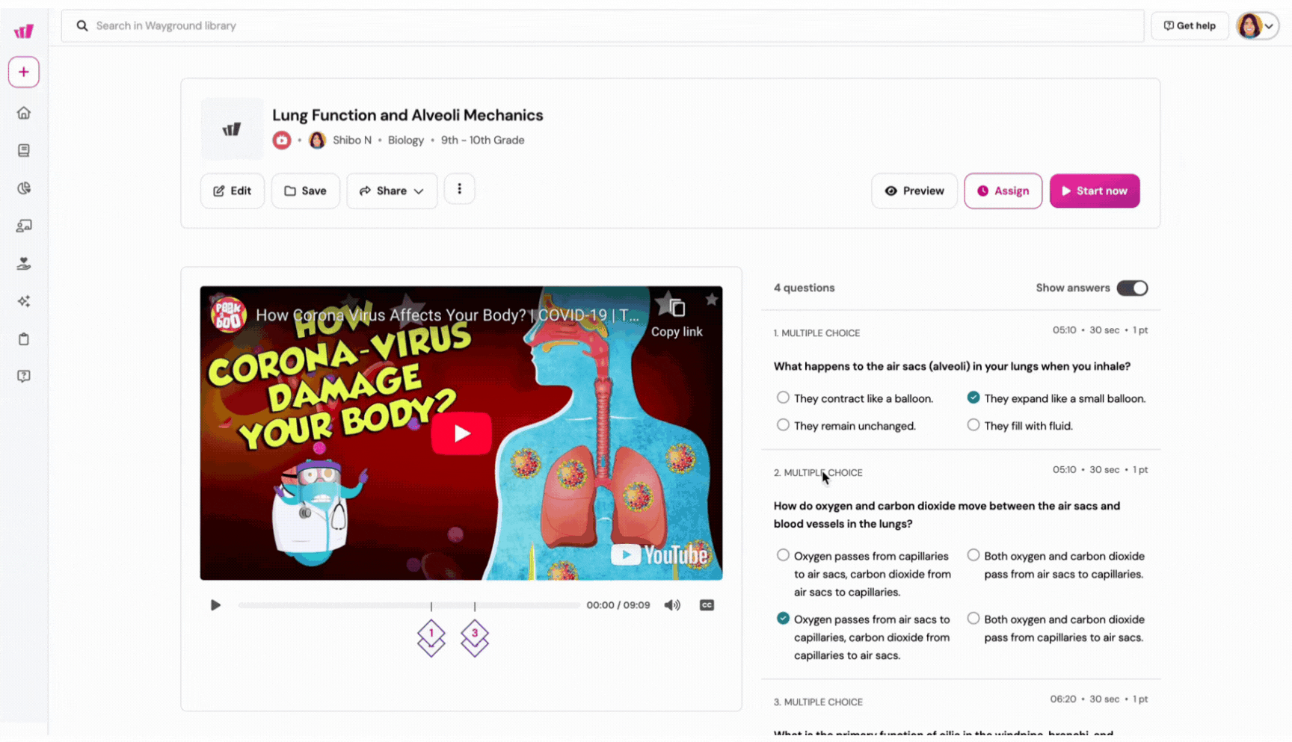This screenshot has height=742, width=1292.
Task: Click the question mark sidebar icon
Action: coord(24,376)
